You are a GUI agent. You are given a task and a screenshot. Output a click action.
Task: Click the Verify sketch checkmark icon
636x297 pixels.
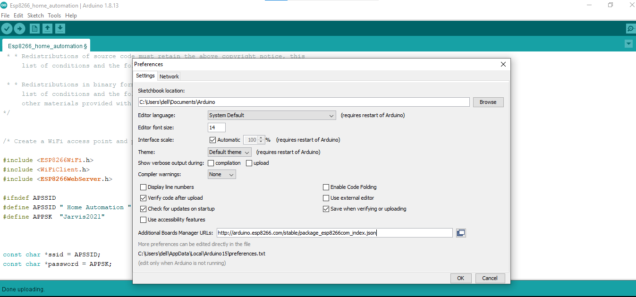7,29
